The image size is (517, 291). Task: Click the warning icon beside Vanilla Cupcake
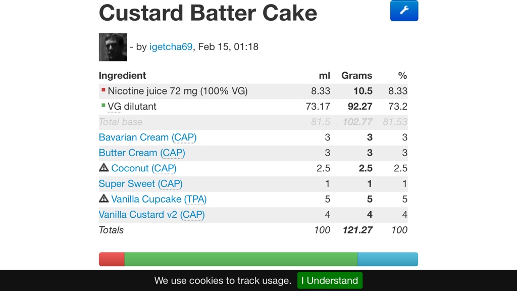tap(104, 199)
